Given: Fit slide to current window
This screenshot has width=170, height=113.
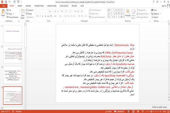Looking at the screenshot, I should (168, 111).
